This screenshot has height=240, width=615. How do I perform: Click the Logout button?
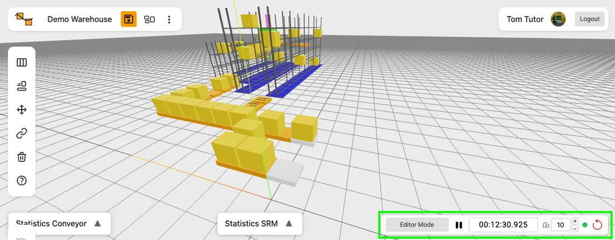point(589,19)
